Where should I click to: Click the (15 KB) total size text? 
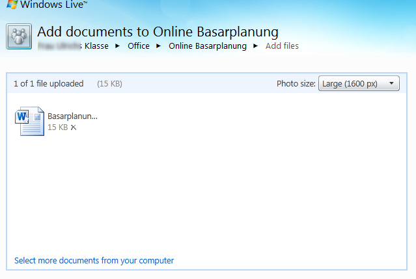pyautogui.click(x=109, y=84)
